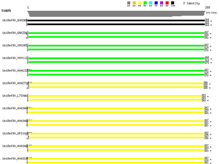Pick the purple 80% identity swatch

(162, 3)
